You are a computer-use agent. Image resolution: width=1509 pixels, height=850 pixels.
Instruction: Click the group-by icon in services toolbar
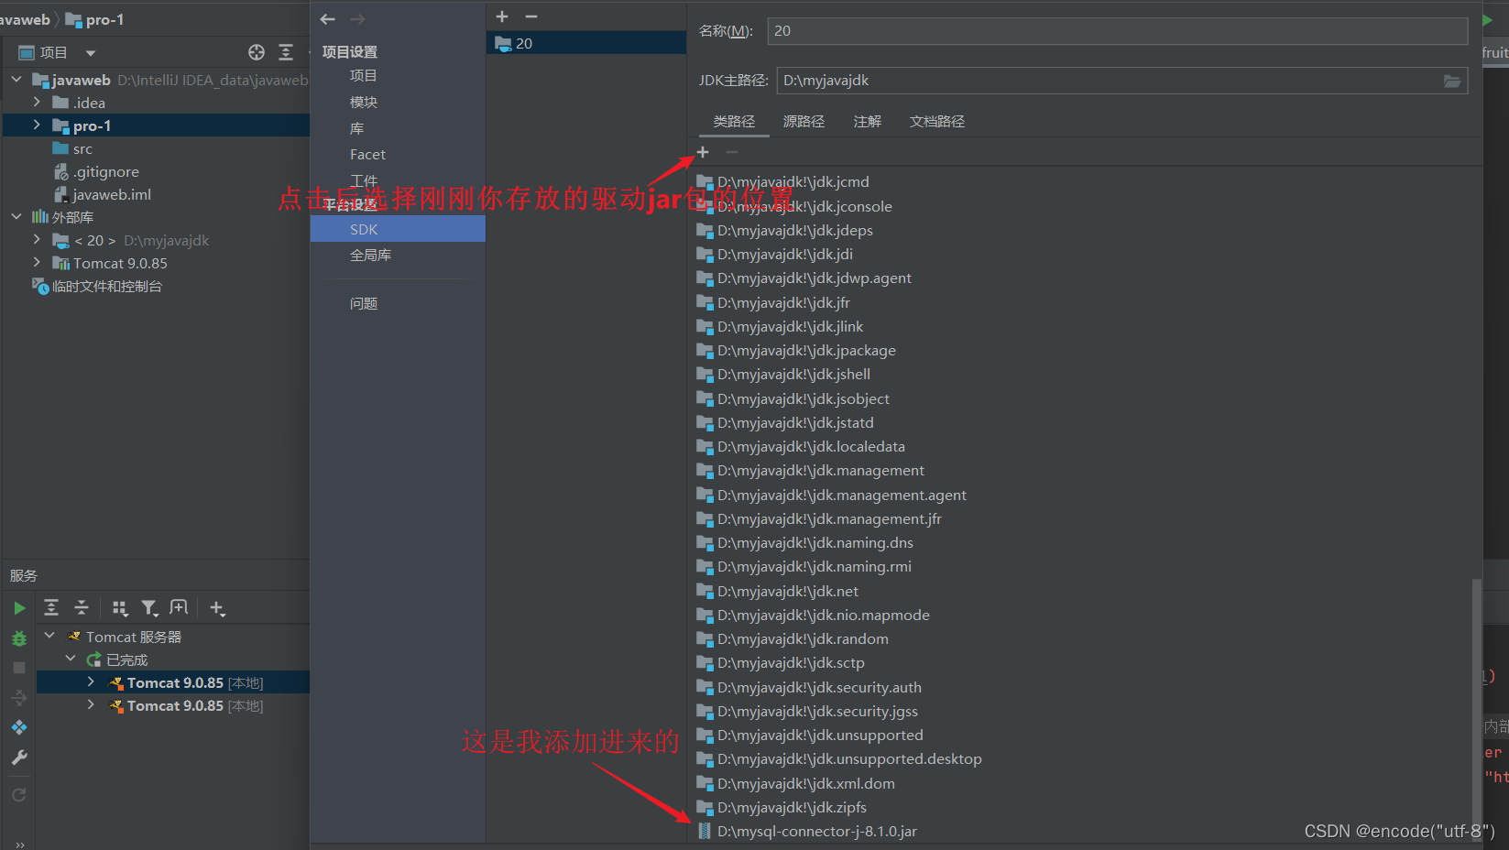(119, 607)
